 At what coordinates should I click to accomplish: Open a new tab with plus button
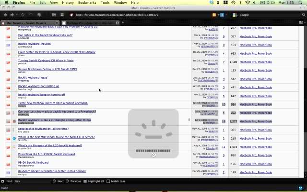[x=123, y=23]
